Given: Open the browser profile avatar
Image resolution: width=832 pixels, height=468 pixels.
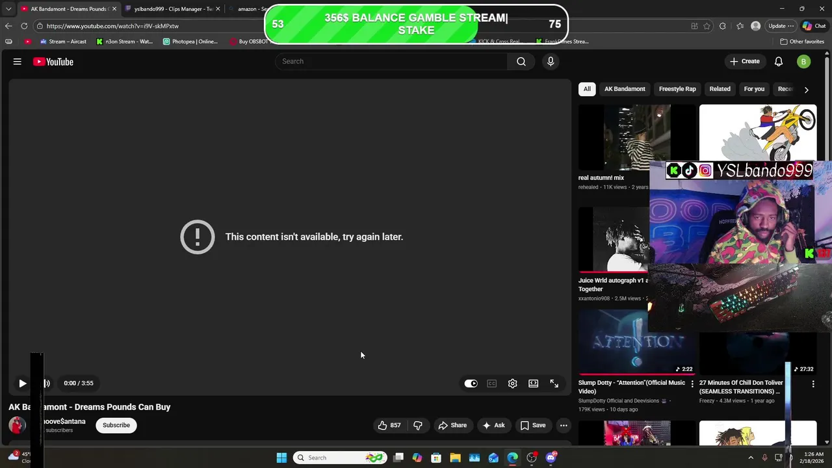Looking at the screenshot, I should 755,26.
